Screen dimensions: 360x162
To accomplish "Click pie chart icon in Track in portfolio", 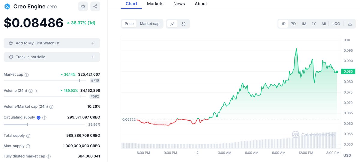I will (11, 57).
